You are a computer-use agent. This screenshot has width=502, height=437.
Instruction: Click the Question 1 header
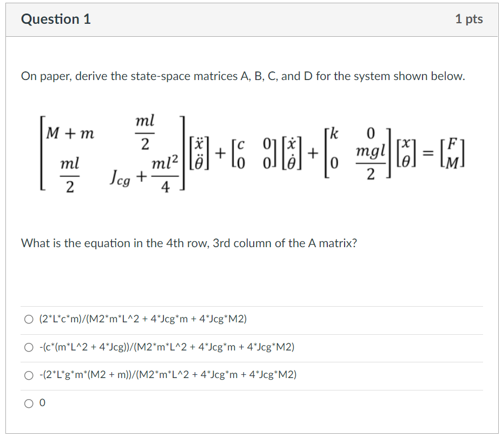click(x=56, y=19)
